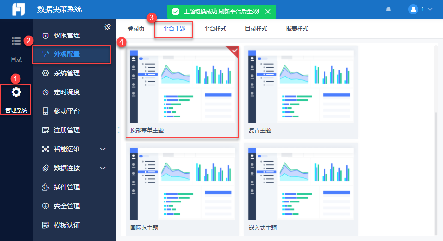
Task: Click the 定时调度 clock icon
Action: 46,92
